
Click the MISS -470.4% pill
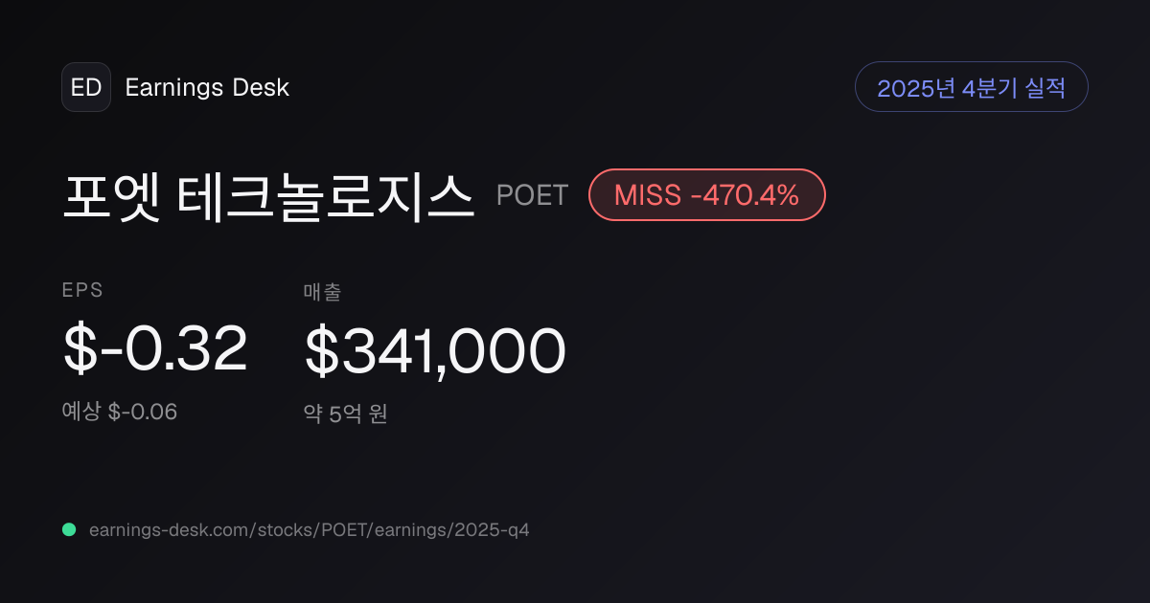pos(706,195)
